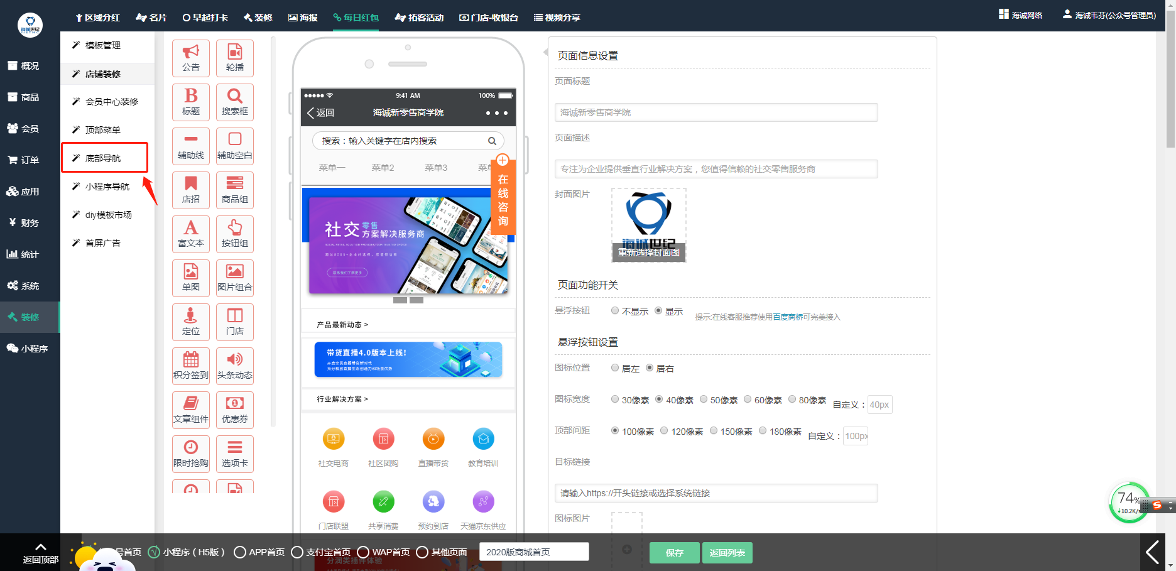The image size is (1176, 571).
Task: Choose 120像素 top spacing
Action: [664, 430]
